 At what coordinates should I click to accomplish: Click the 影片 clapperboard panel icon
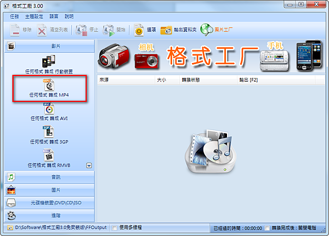pos(11,45)
